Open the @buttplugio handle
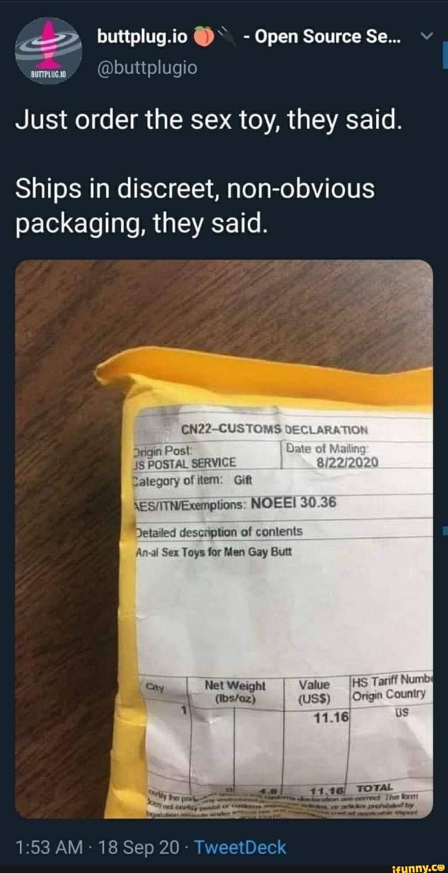 [147, 67]
